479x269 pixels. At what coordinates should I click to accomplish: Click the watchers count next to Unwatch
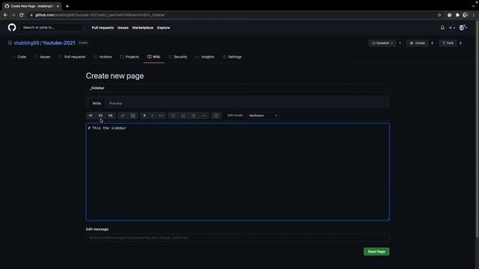coord(400,43)
